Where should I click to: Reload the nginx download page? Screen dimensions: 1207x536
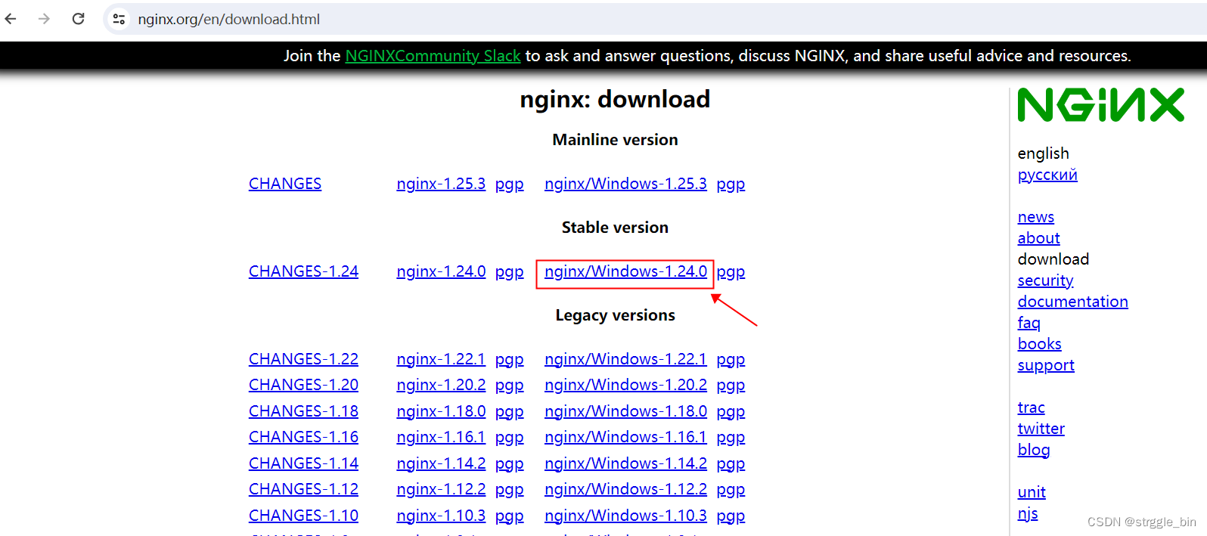tap(78, 19)
